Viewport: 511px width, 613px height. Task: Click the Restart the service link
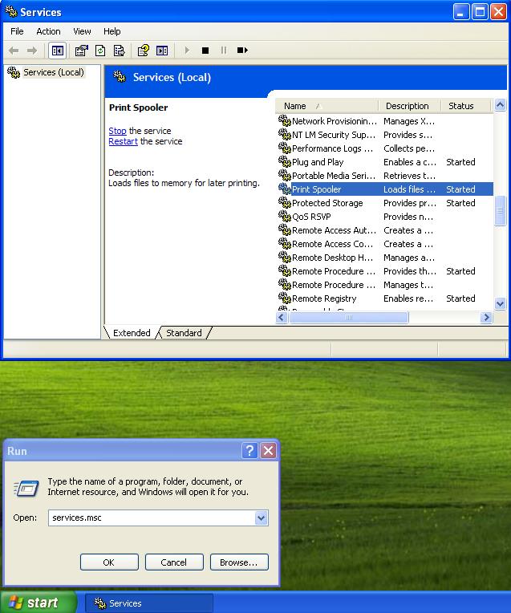[123, 141]
